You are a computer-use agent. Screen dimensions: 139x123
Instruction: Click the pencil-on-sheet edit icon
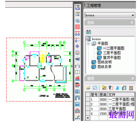(x=77, y=14)
